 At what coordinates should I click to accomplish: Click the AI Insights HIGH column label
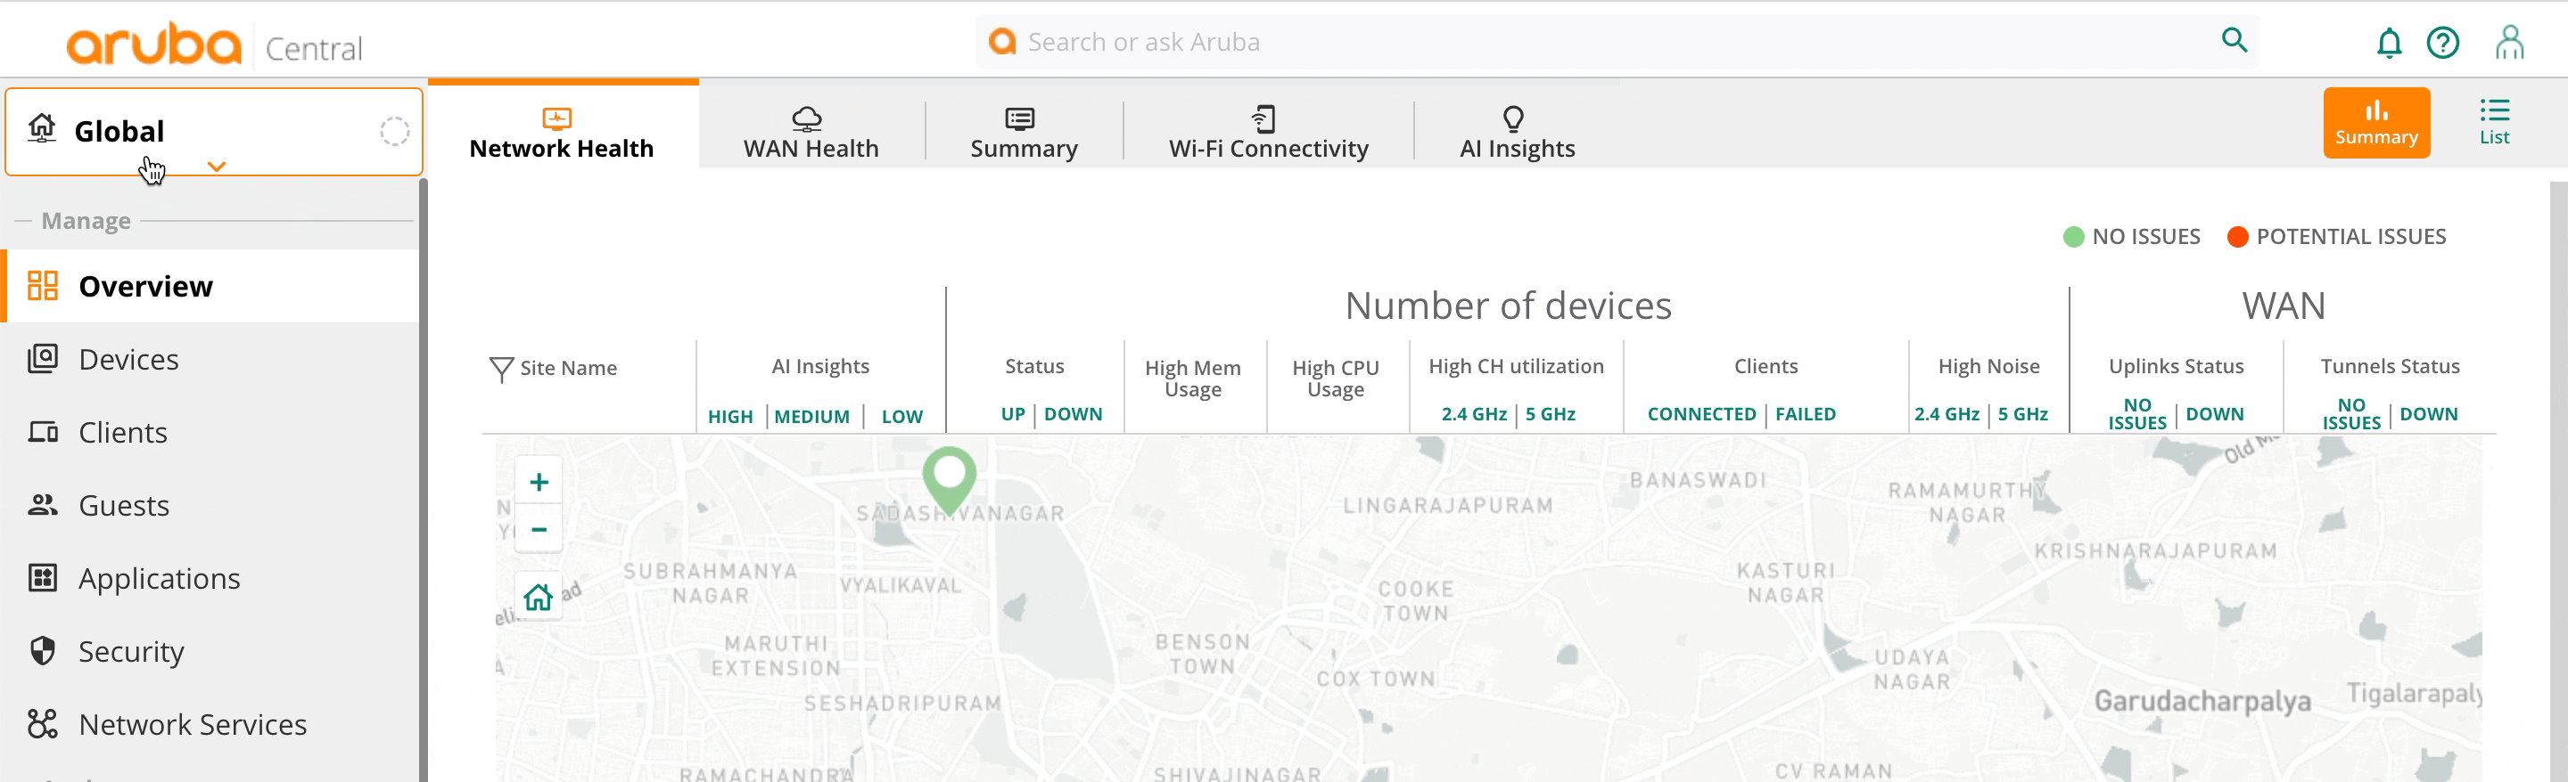pyautogui.click(x=729, y=417)
